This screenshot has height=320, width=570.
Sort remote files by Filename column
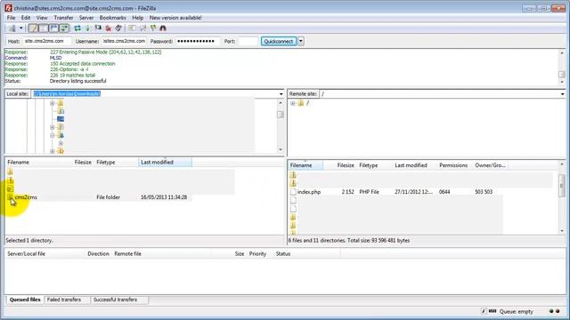click(305, 165)
